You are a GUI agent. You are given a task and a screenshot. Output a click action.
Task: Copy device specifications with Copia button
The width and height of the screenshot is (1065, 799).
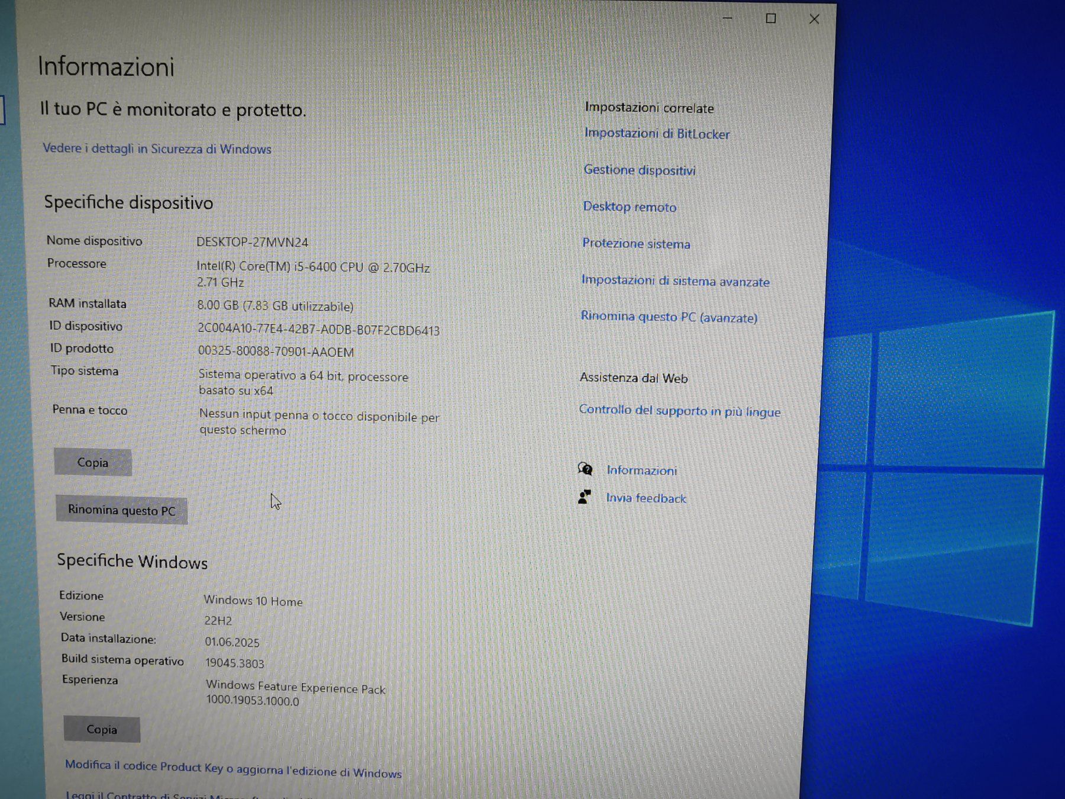[93, 462]
